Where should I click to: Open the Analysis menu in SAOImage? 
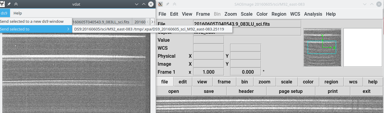click(313, 14)
